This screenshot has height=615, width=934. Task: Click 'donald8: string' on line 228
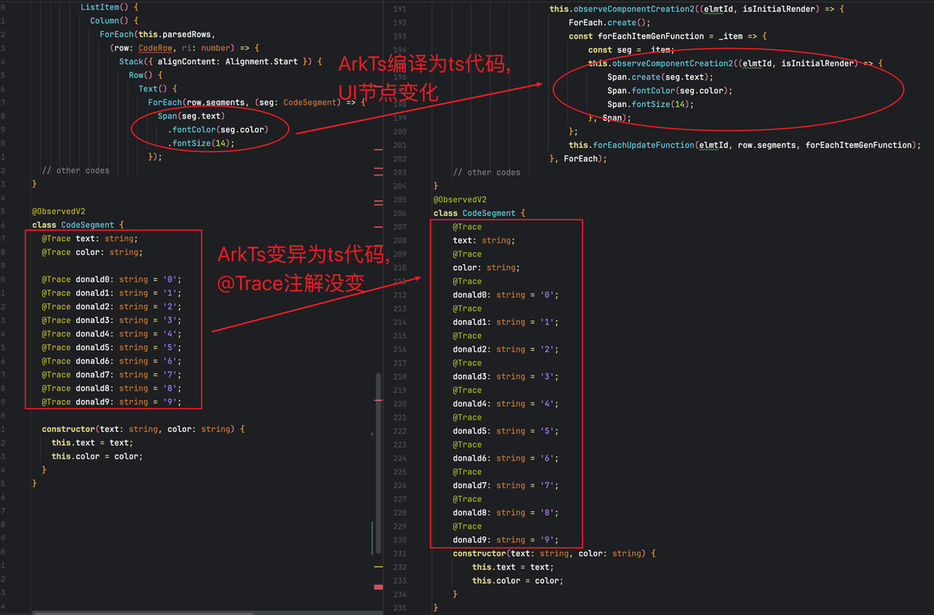pos(506,513)
